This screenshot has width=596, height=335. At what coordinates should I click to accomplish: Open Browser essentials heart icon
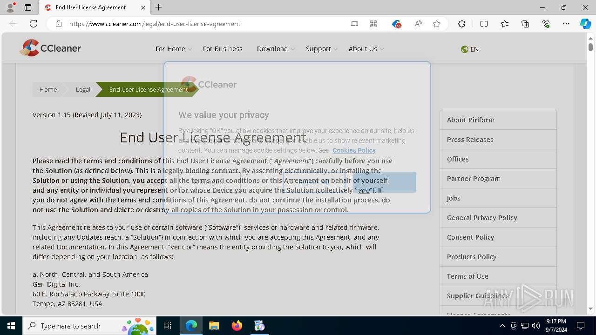click(x=546, y=24)
